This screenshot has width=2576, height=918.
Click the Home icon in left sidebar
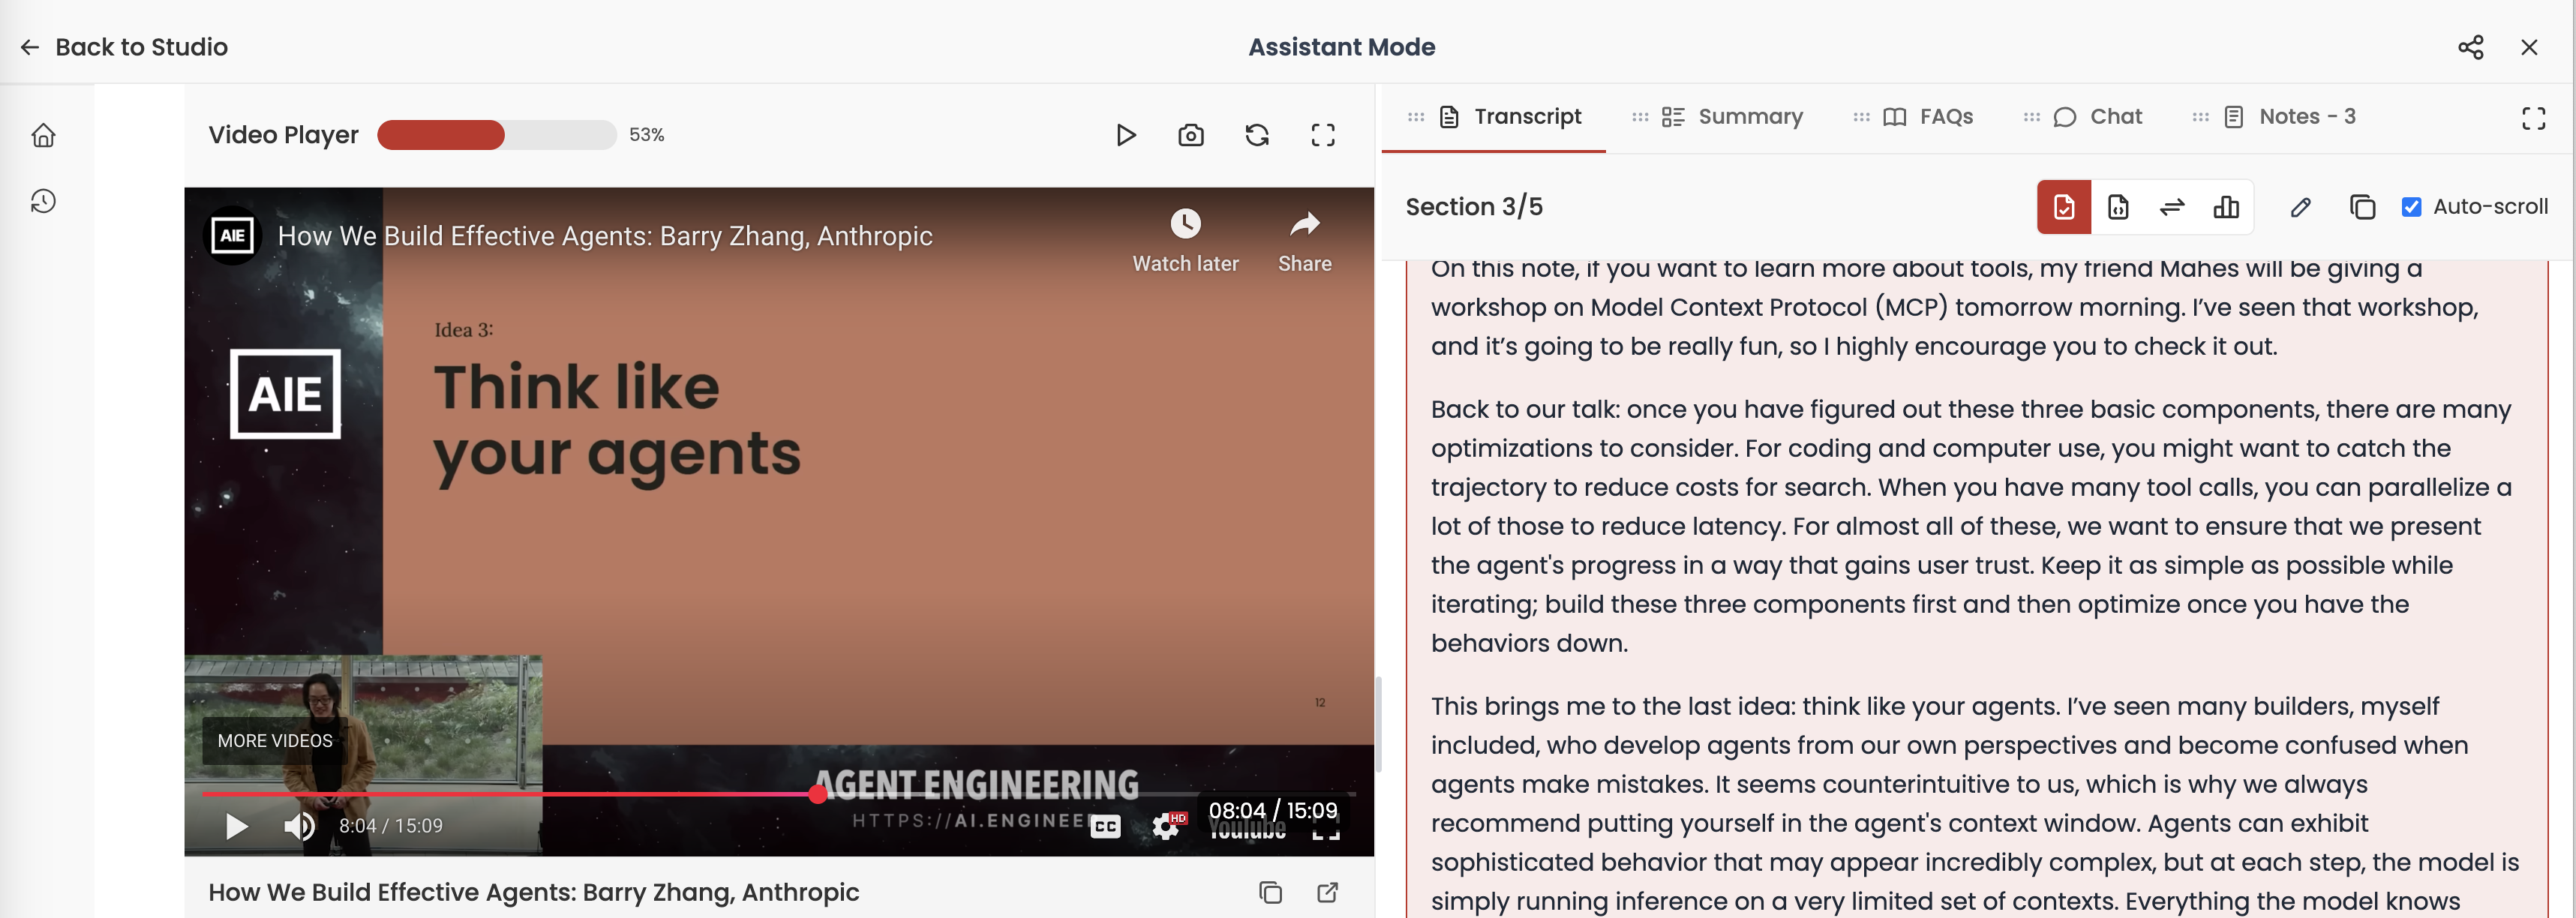(43, 135)
